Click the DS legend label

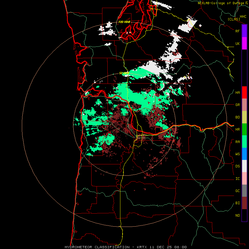pyautogui.click(x=237, y=166)
